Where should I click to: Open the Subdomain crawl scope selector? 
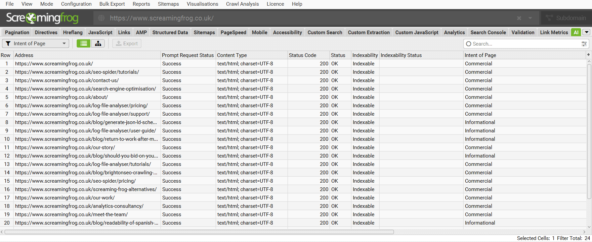(565, 18)
